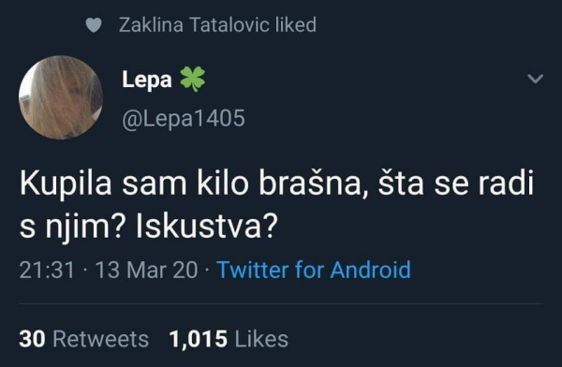Viewport: 562px width, 367px height.
Task: View the 1,015 Likes list
Action: pos(229,339)
